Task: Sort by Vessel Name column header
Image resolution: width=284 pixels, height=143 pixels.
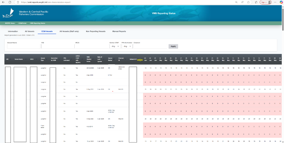Action: [x=18, y=59]
